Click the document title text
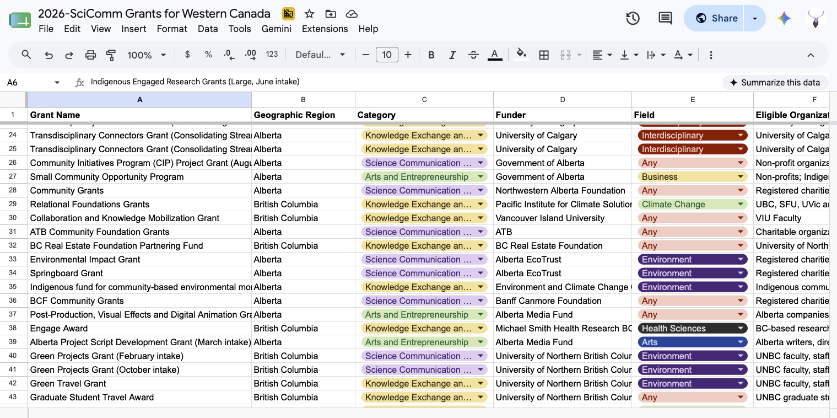The width and height of the screenshot is (837, 418). coord(154,14)
